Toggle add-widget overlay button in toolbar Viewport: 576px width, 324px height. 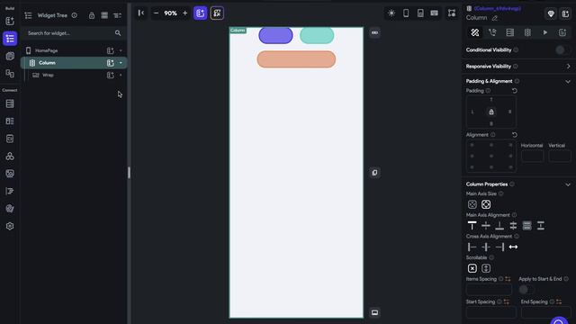click(x=200, y=13)
